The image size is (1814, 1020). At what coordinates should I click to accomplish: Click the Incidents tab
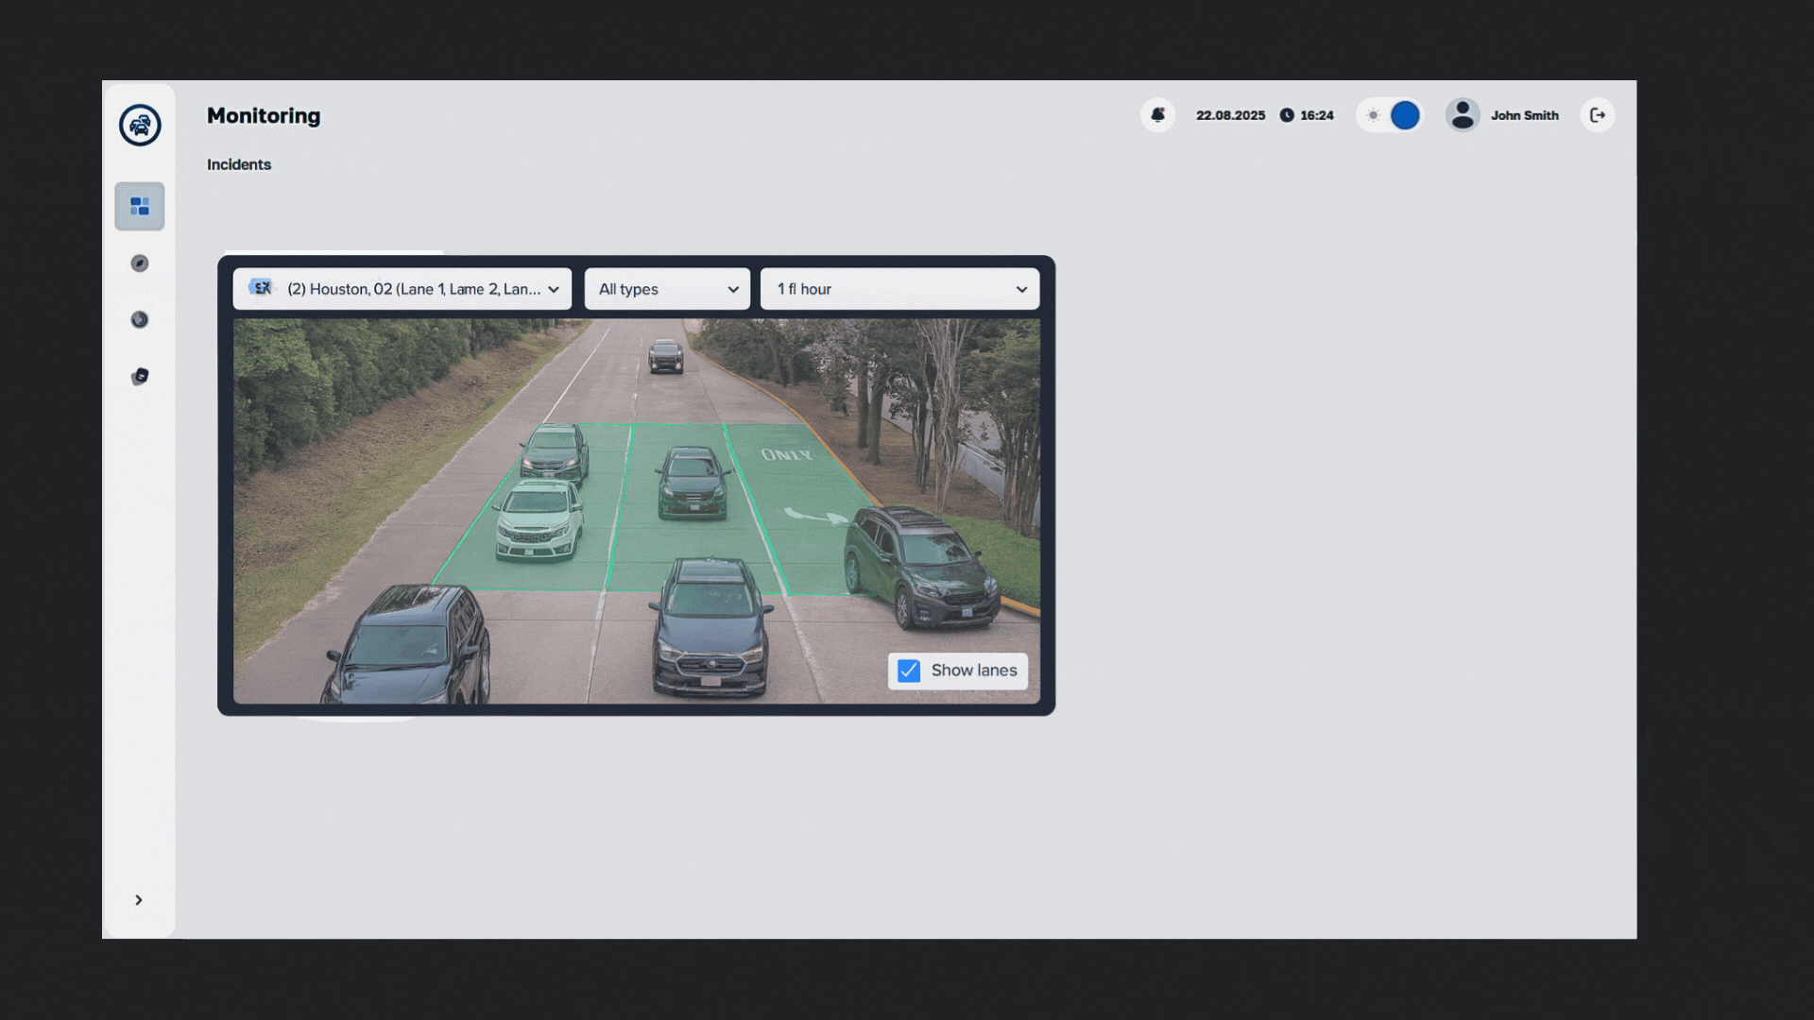239,164
